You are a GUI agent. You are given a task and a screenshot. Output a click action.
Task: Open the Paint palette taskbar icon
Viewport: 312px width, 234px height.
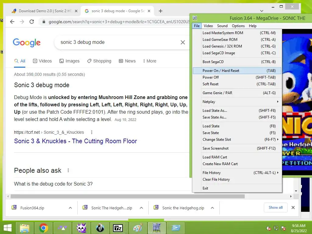(x=138, y=228)
